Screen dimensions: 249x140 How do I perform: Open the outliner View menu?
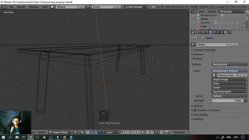click(x=202, y=12)
